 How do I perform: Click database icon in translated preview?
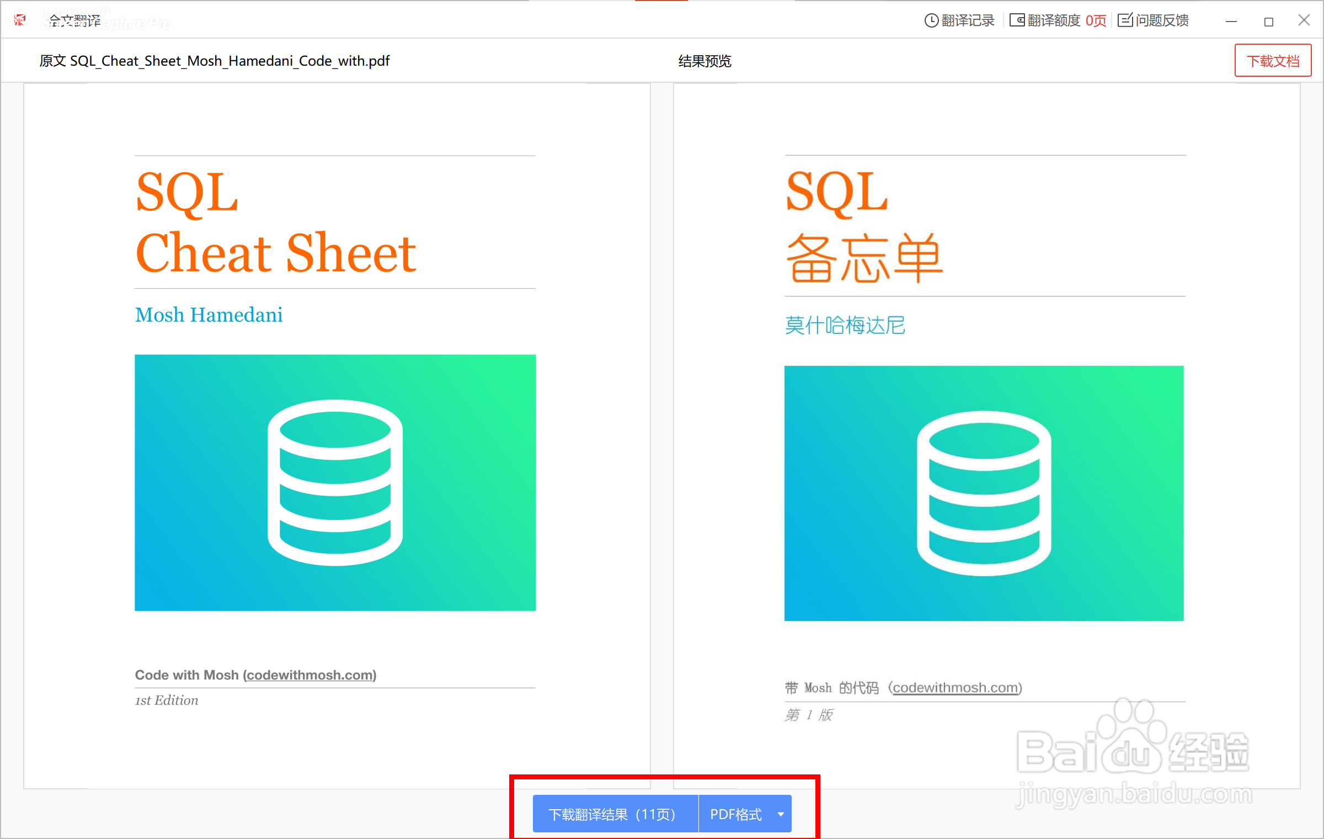[984, 493]
